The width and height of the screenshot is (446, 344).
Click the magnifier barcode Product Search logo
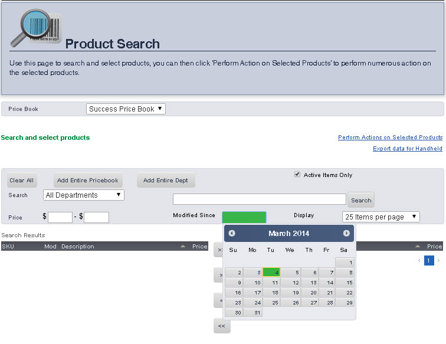(x=34, y=28)
